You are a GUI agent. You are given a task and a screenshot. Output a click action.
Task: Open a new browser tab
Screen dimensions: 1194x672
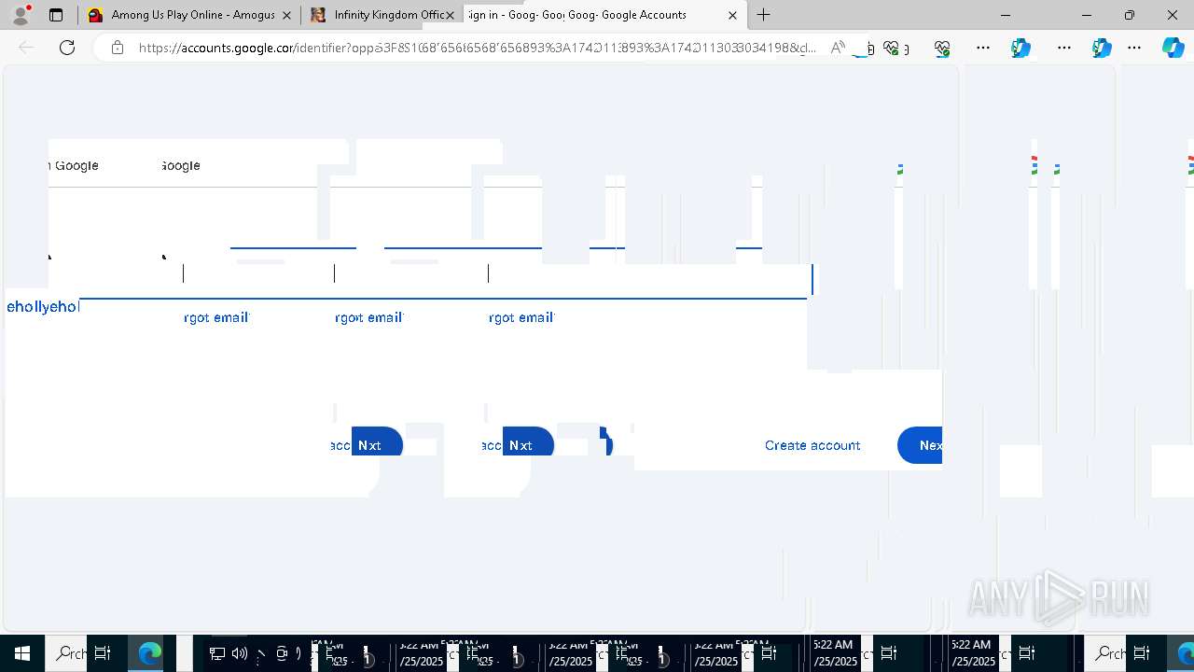pos(764,15)
